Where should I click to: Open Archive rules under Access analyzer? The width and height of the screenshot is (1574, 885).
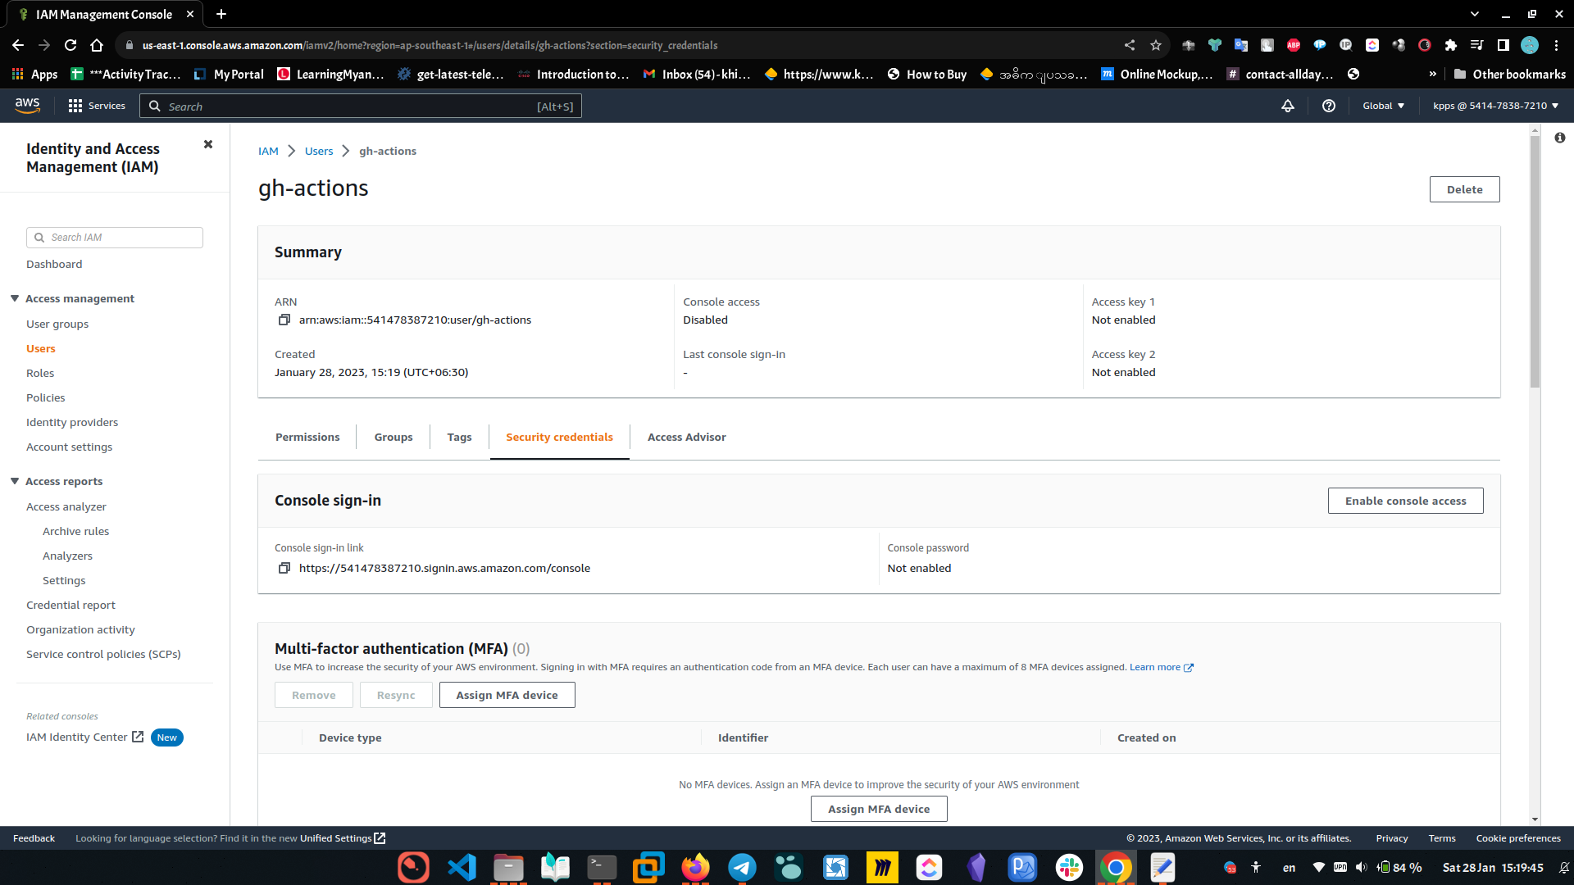(x=75, y=531)
